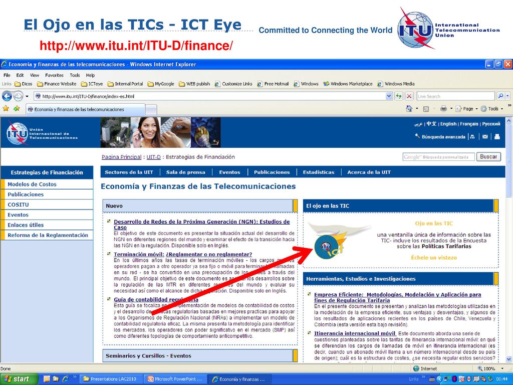Click the Windows Marketplace link shortcut
The width and height of the screenshot is (513, 385).
pyautogui.click(x=348, y=84)
